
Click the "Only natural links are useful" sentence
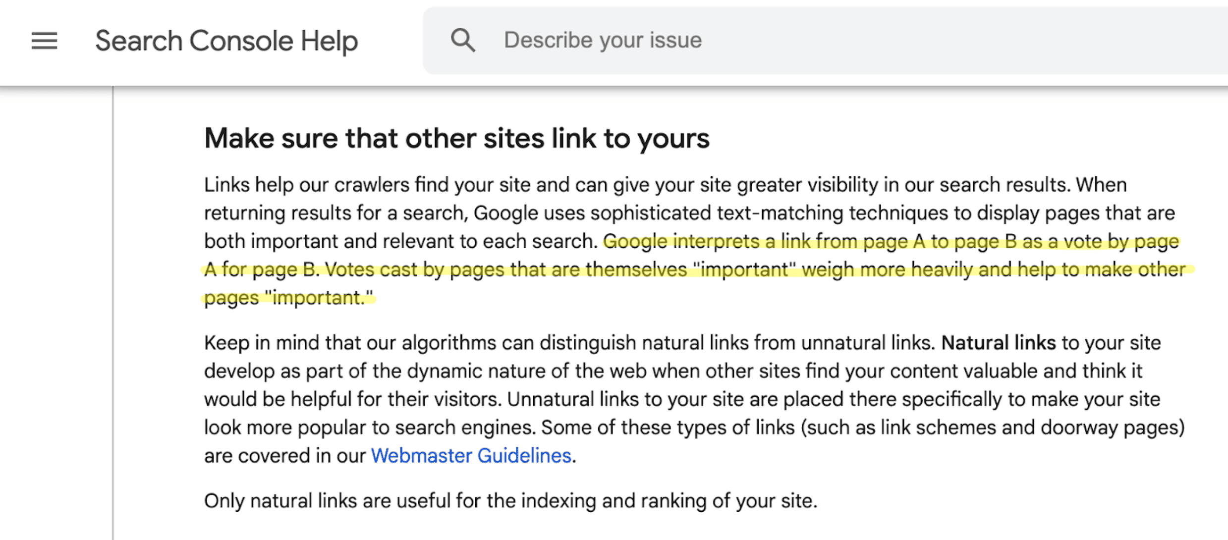(511, 501)
